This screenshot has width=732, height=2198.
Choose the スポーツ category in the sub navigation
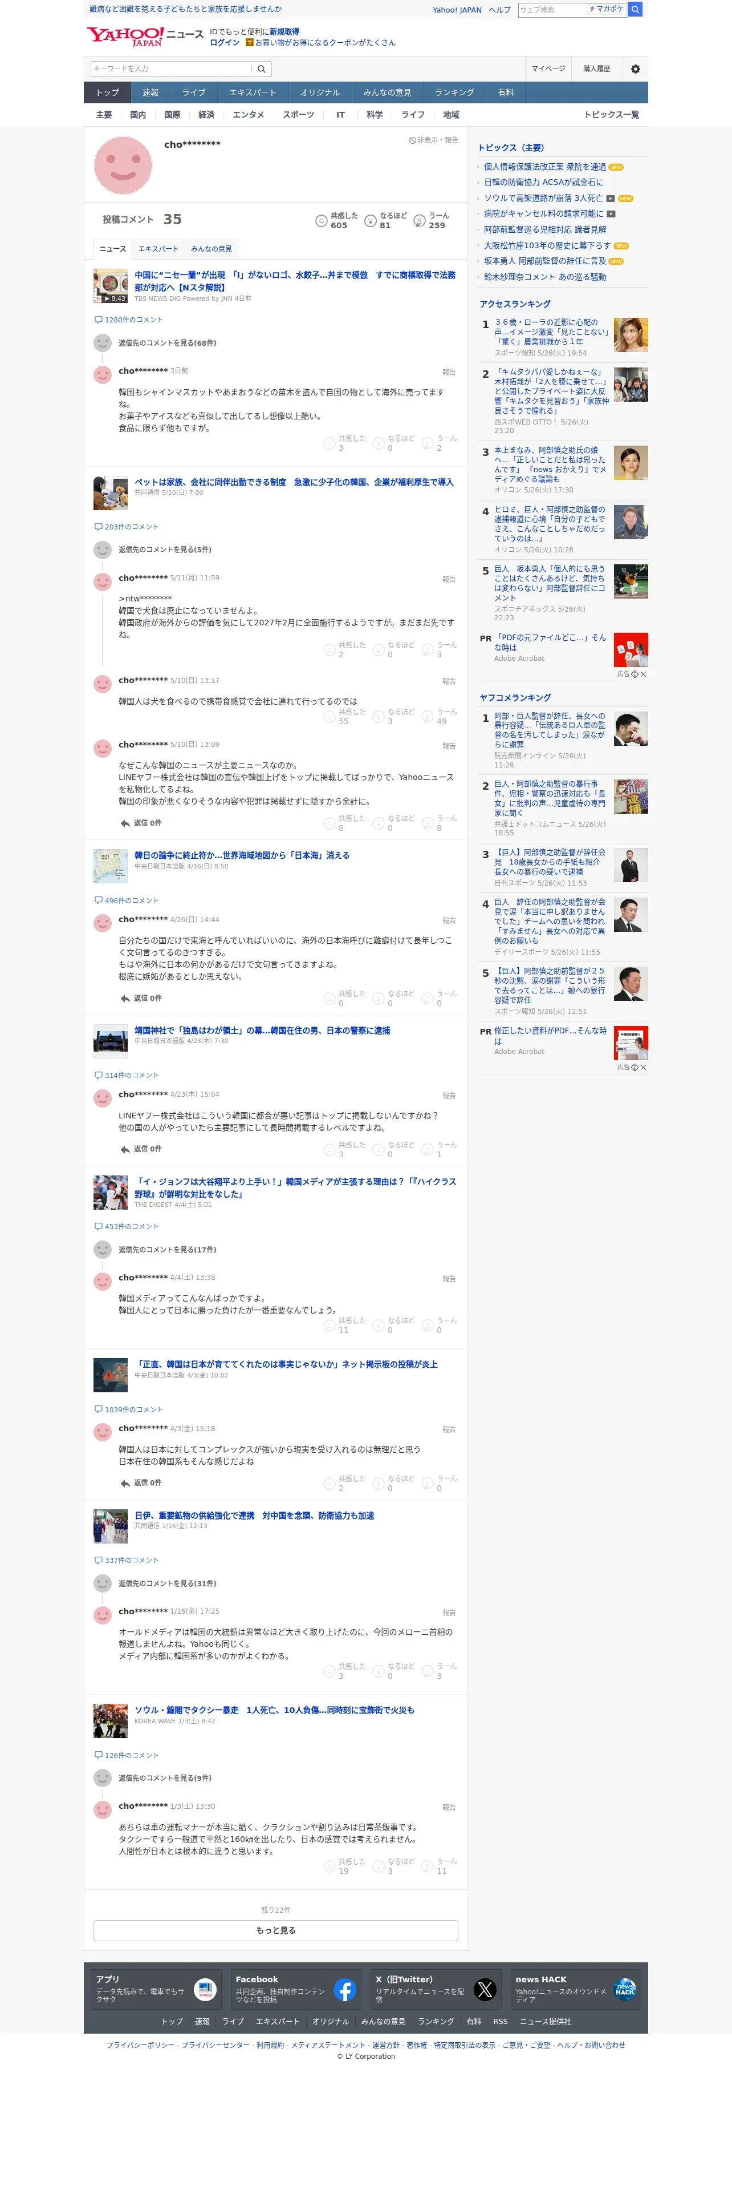pos(298,115)
